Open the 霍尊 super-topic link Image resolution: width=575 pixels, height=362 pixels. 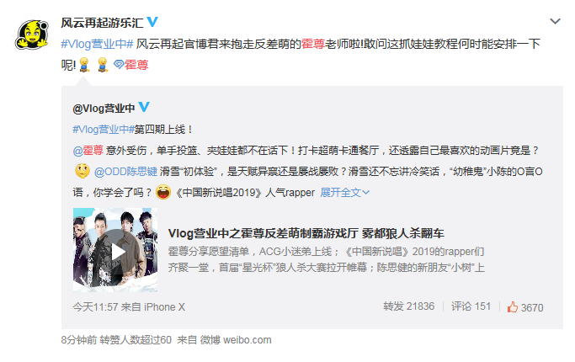point(136,65)
